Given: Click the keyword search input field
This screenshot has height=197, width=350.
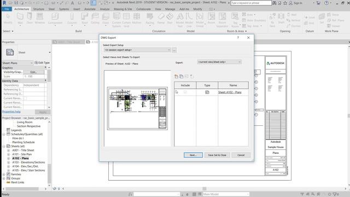Looking at the screenshot, I should (x=251, y=3).
